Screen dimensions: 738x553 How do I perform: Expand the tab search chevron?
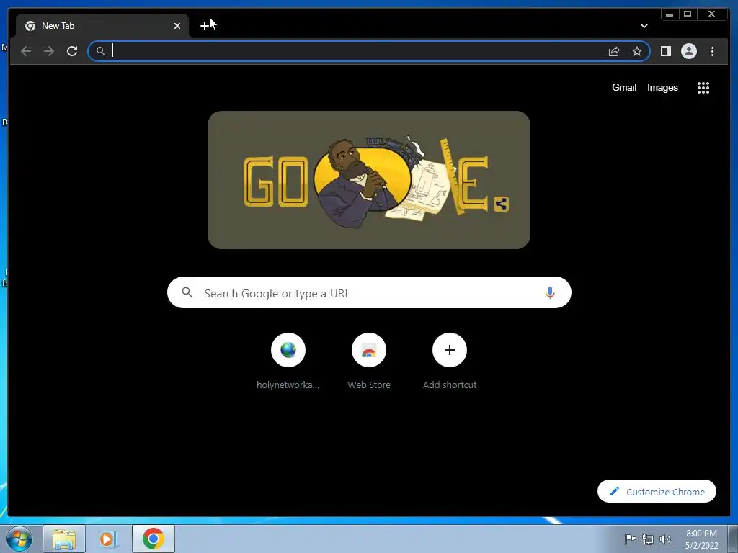tap(644, 26)
